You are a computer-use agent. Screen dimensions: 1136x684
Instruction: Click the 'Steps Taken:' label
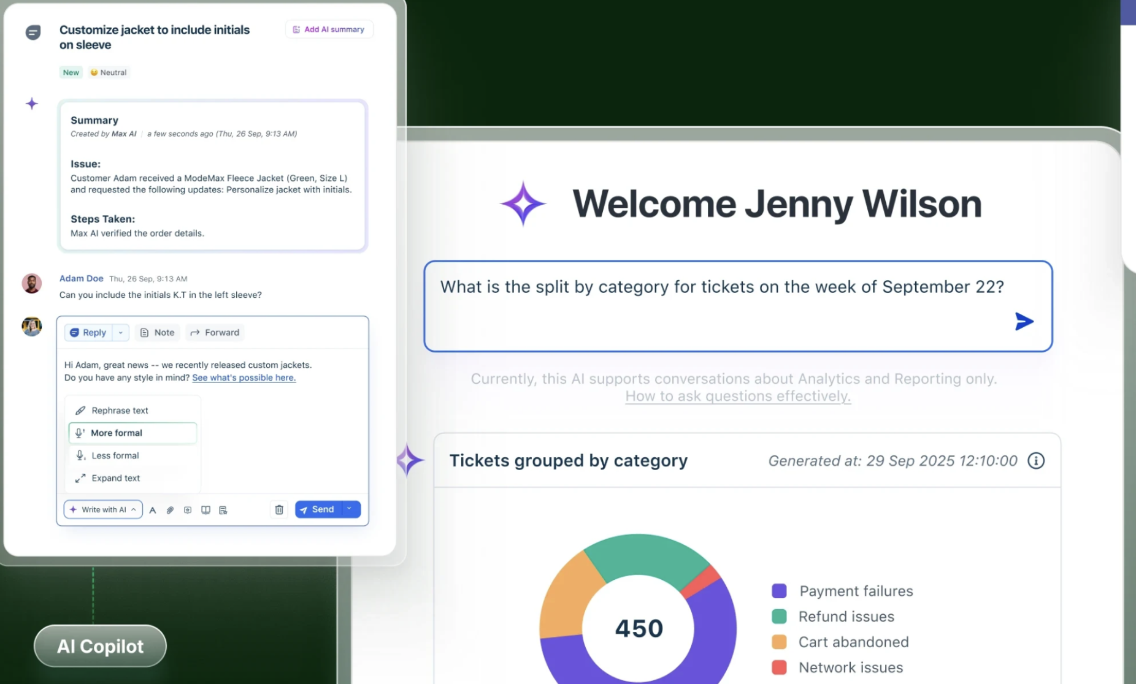coord(102,219)
